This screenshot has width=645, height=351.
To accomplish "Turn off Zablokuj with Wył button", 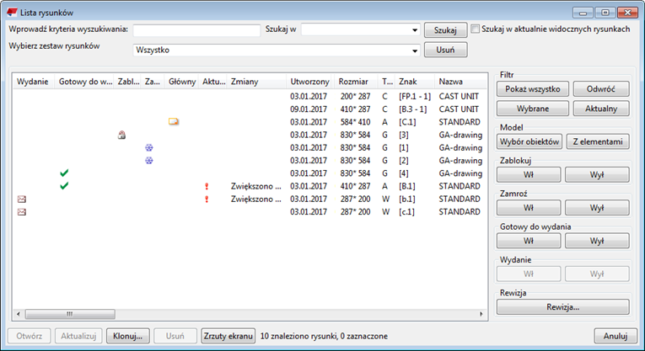I will [597, 174].
